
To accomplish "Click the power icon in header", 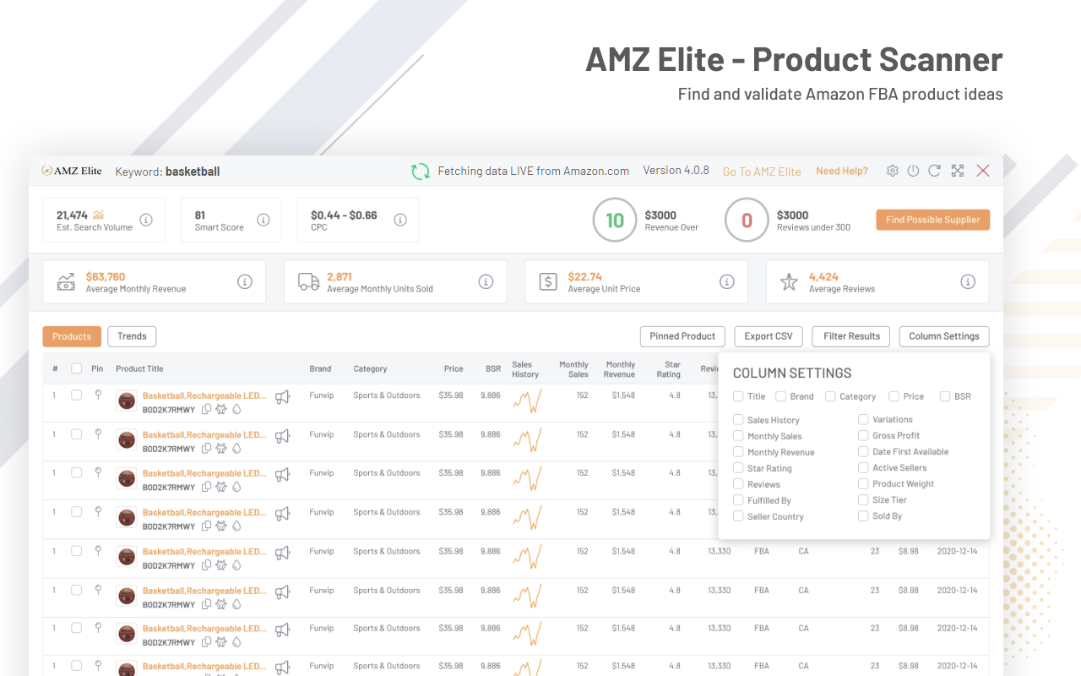I will coord(913,171).
